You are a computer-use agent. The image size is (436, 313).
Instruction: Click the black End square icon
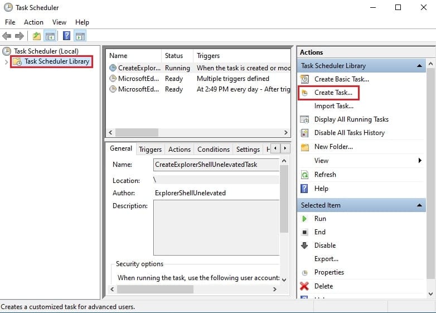point(305,232)
